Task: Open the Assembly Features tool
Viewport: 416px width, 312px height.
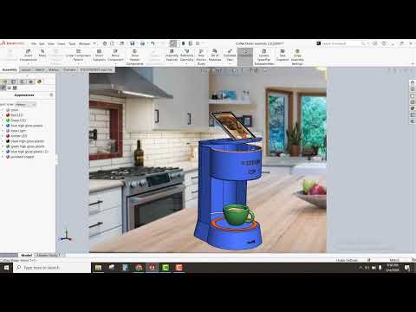Action: point(172,55)
